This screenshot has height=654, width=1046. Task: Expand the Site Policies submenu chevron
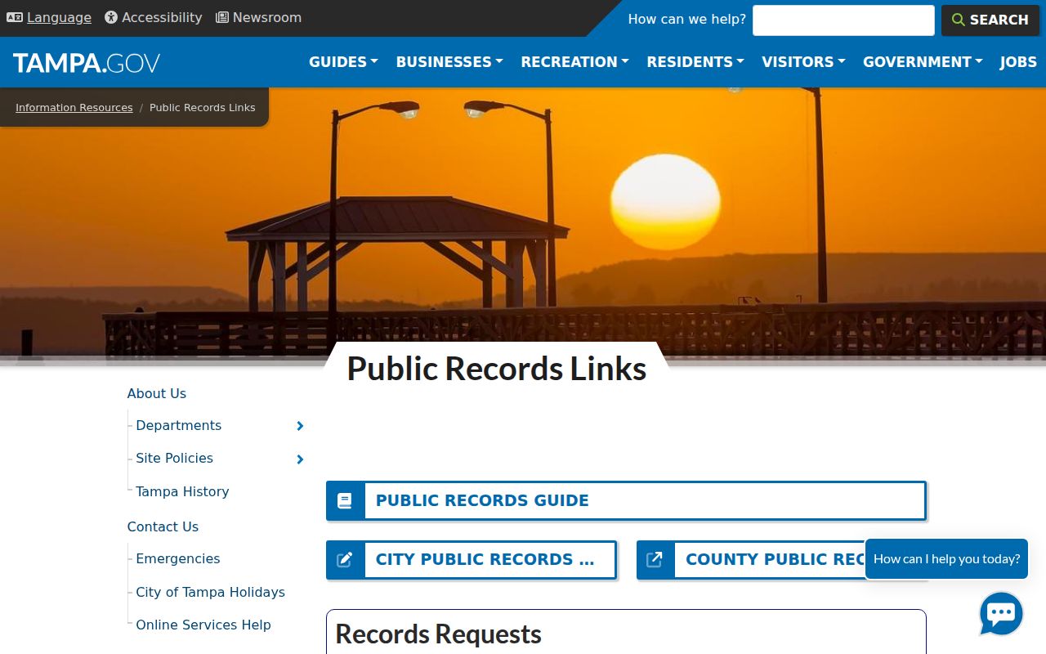[300, 459]
